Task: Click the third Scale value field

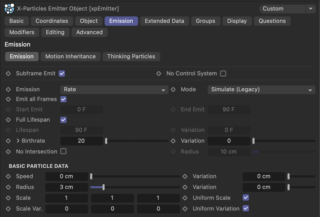Action: coord(158,198)
